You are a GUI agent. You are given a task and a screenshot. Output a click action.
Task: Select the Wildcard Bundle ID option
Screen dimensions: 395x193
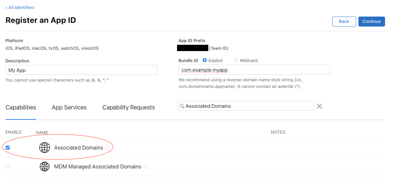[236, 60]
